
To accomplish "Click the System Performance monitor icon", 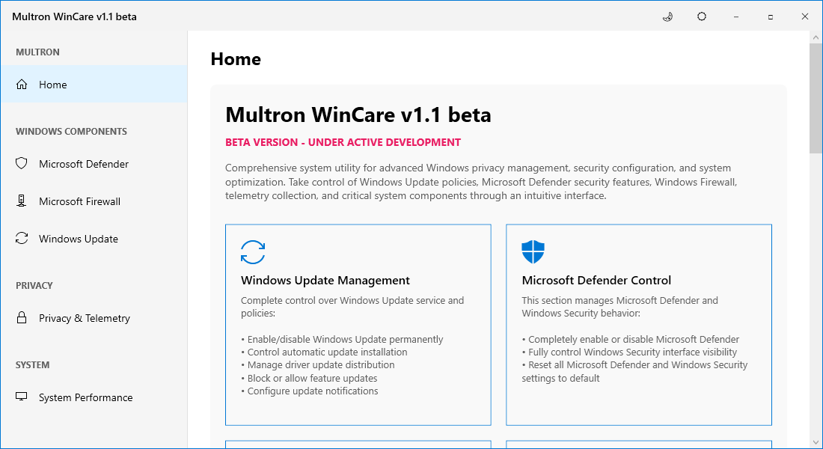I will click(x=22, y=397).
